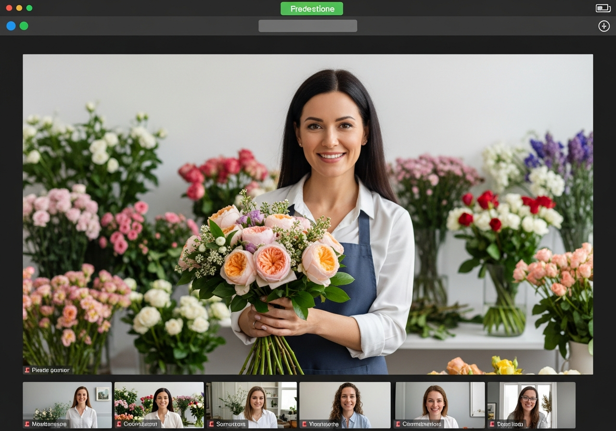Toggle the blue circle indicator in the toolbar
The height and width of the screenshot is (431, 616).
click(x=11, y=26)
